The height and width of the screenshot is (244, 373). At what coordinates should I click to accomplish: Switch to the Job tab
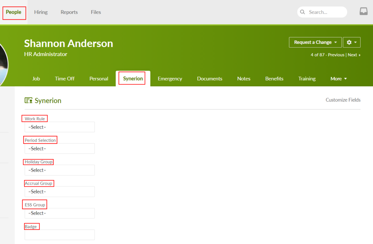click(x=36, y=79)
